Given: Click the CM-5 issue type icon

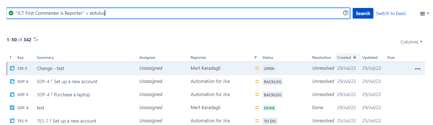Looking at the screenshot, I should (x=12, y=68).
